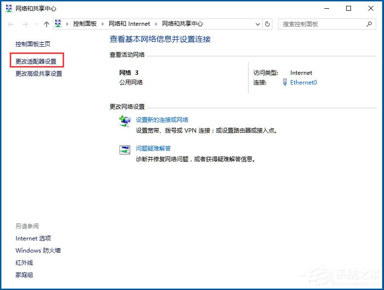Click the search magnifier icon
The height and width of the screenshot is (290, 384).
(369, 24)
